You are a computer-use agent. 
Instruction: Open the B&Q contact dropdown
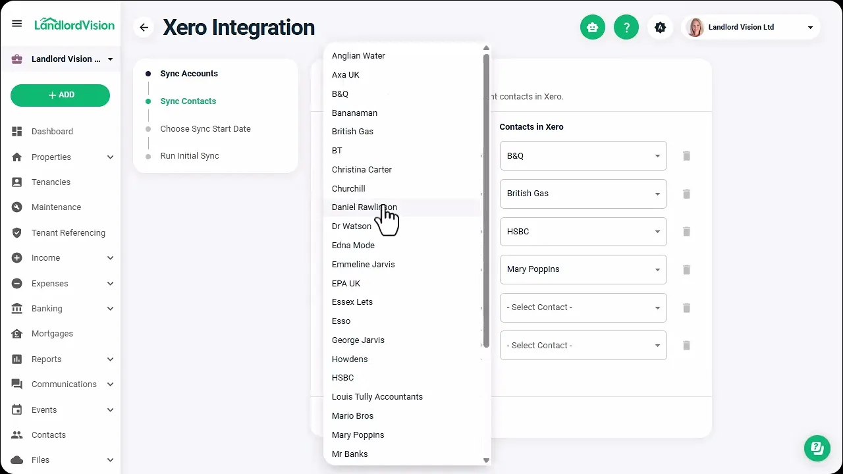click(584, 156)
